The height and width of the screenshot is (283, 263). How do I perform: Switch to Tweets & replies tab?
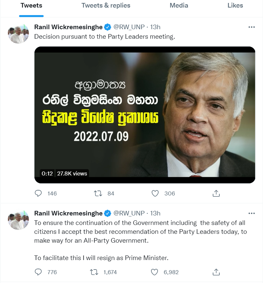tap(106, 6)
